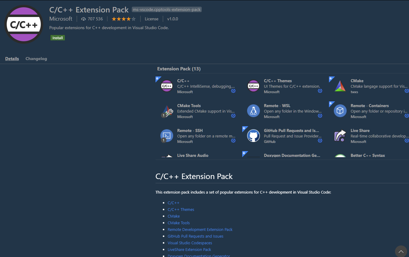Click the GitHub publisher name on the pull requests card
409x257 pixels.
coord(270,141)
